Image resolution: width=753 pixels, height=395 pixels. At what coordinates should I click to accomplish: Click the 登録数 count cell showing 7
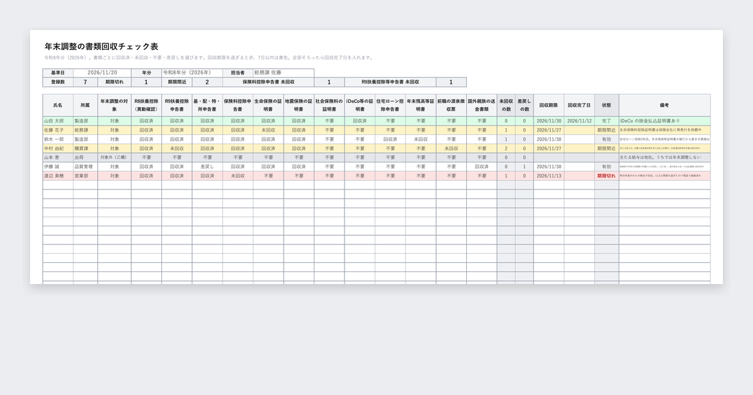point(85,82)
